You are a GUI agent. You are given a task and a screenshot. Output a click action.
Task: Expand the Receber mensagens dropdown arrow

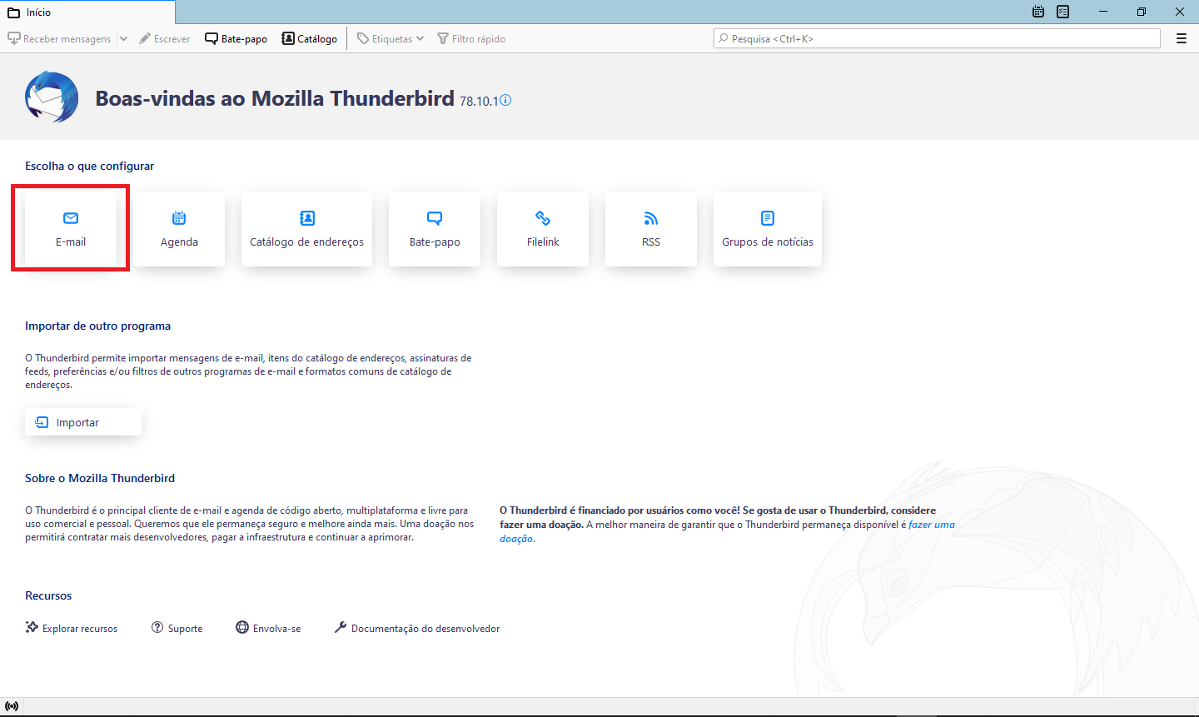pyautogui.click(x=123, y=39)
